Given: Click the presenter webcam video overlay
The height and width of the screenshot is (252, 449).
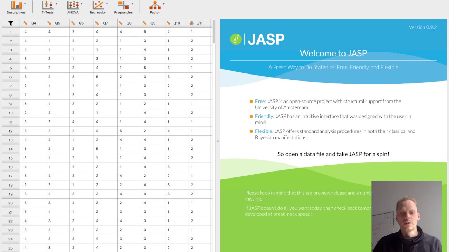Looking at the screenshot, I should point(407,216).
